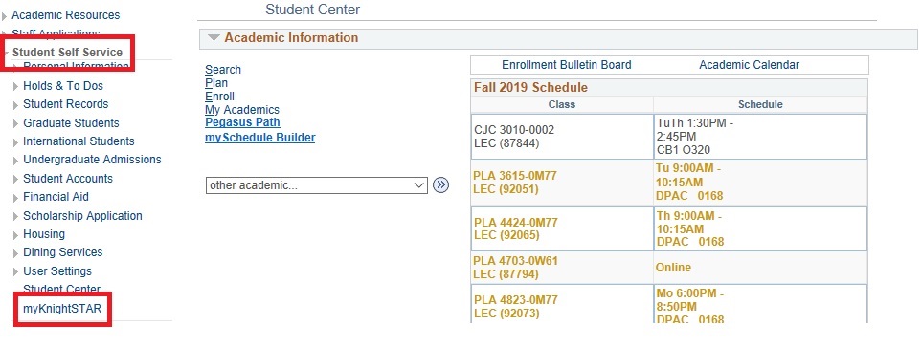Screen dimensions: 922x346
Task: Expand the Graduate Students arrow
Action: click(16, 124)
